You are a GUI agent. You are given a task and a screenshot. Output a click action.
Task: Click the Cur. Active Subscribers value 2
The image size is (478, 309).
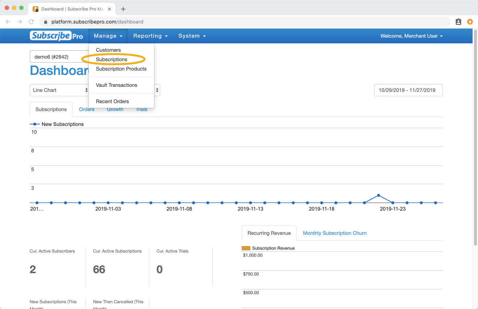33,270
